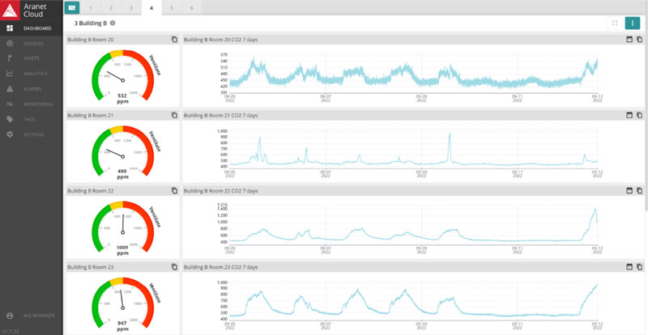Click the IAQ Manager user account
This screenshot has width=648, height=335.
32,316
